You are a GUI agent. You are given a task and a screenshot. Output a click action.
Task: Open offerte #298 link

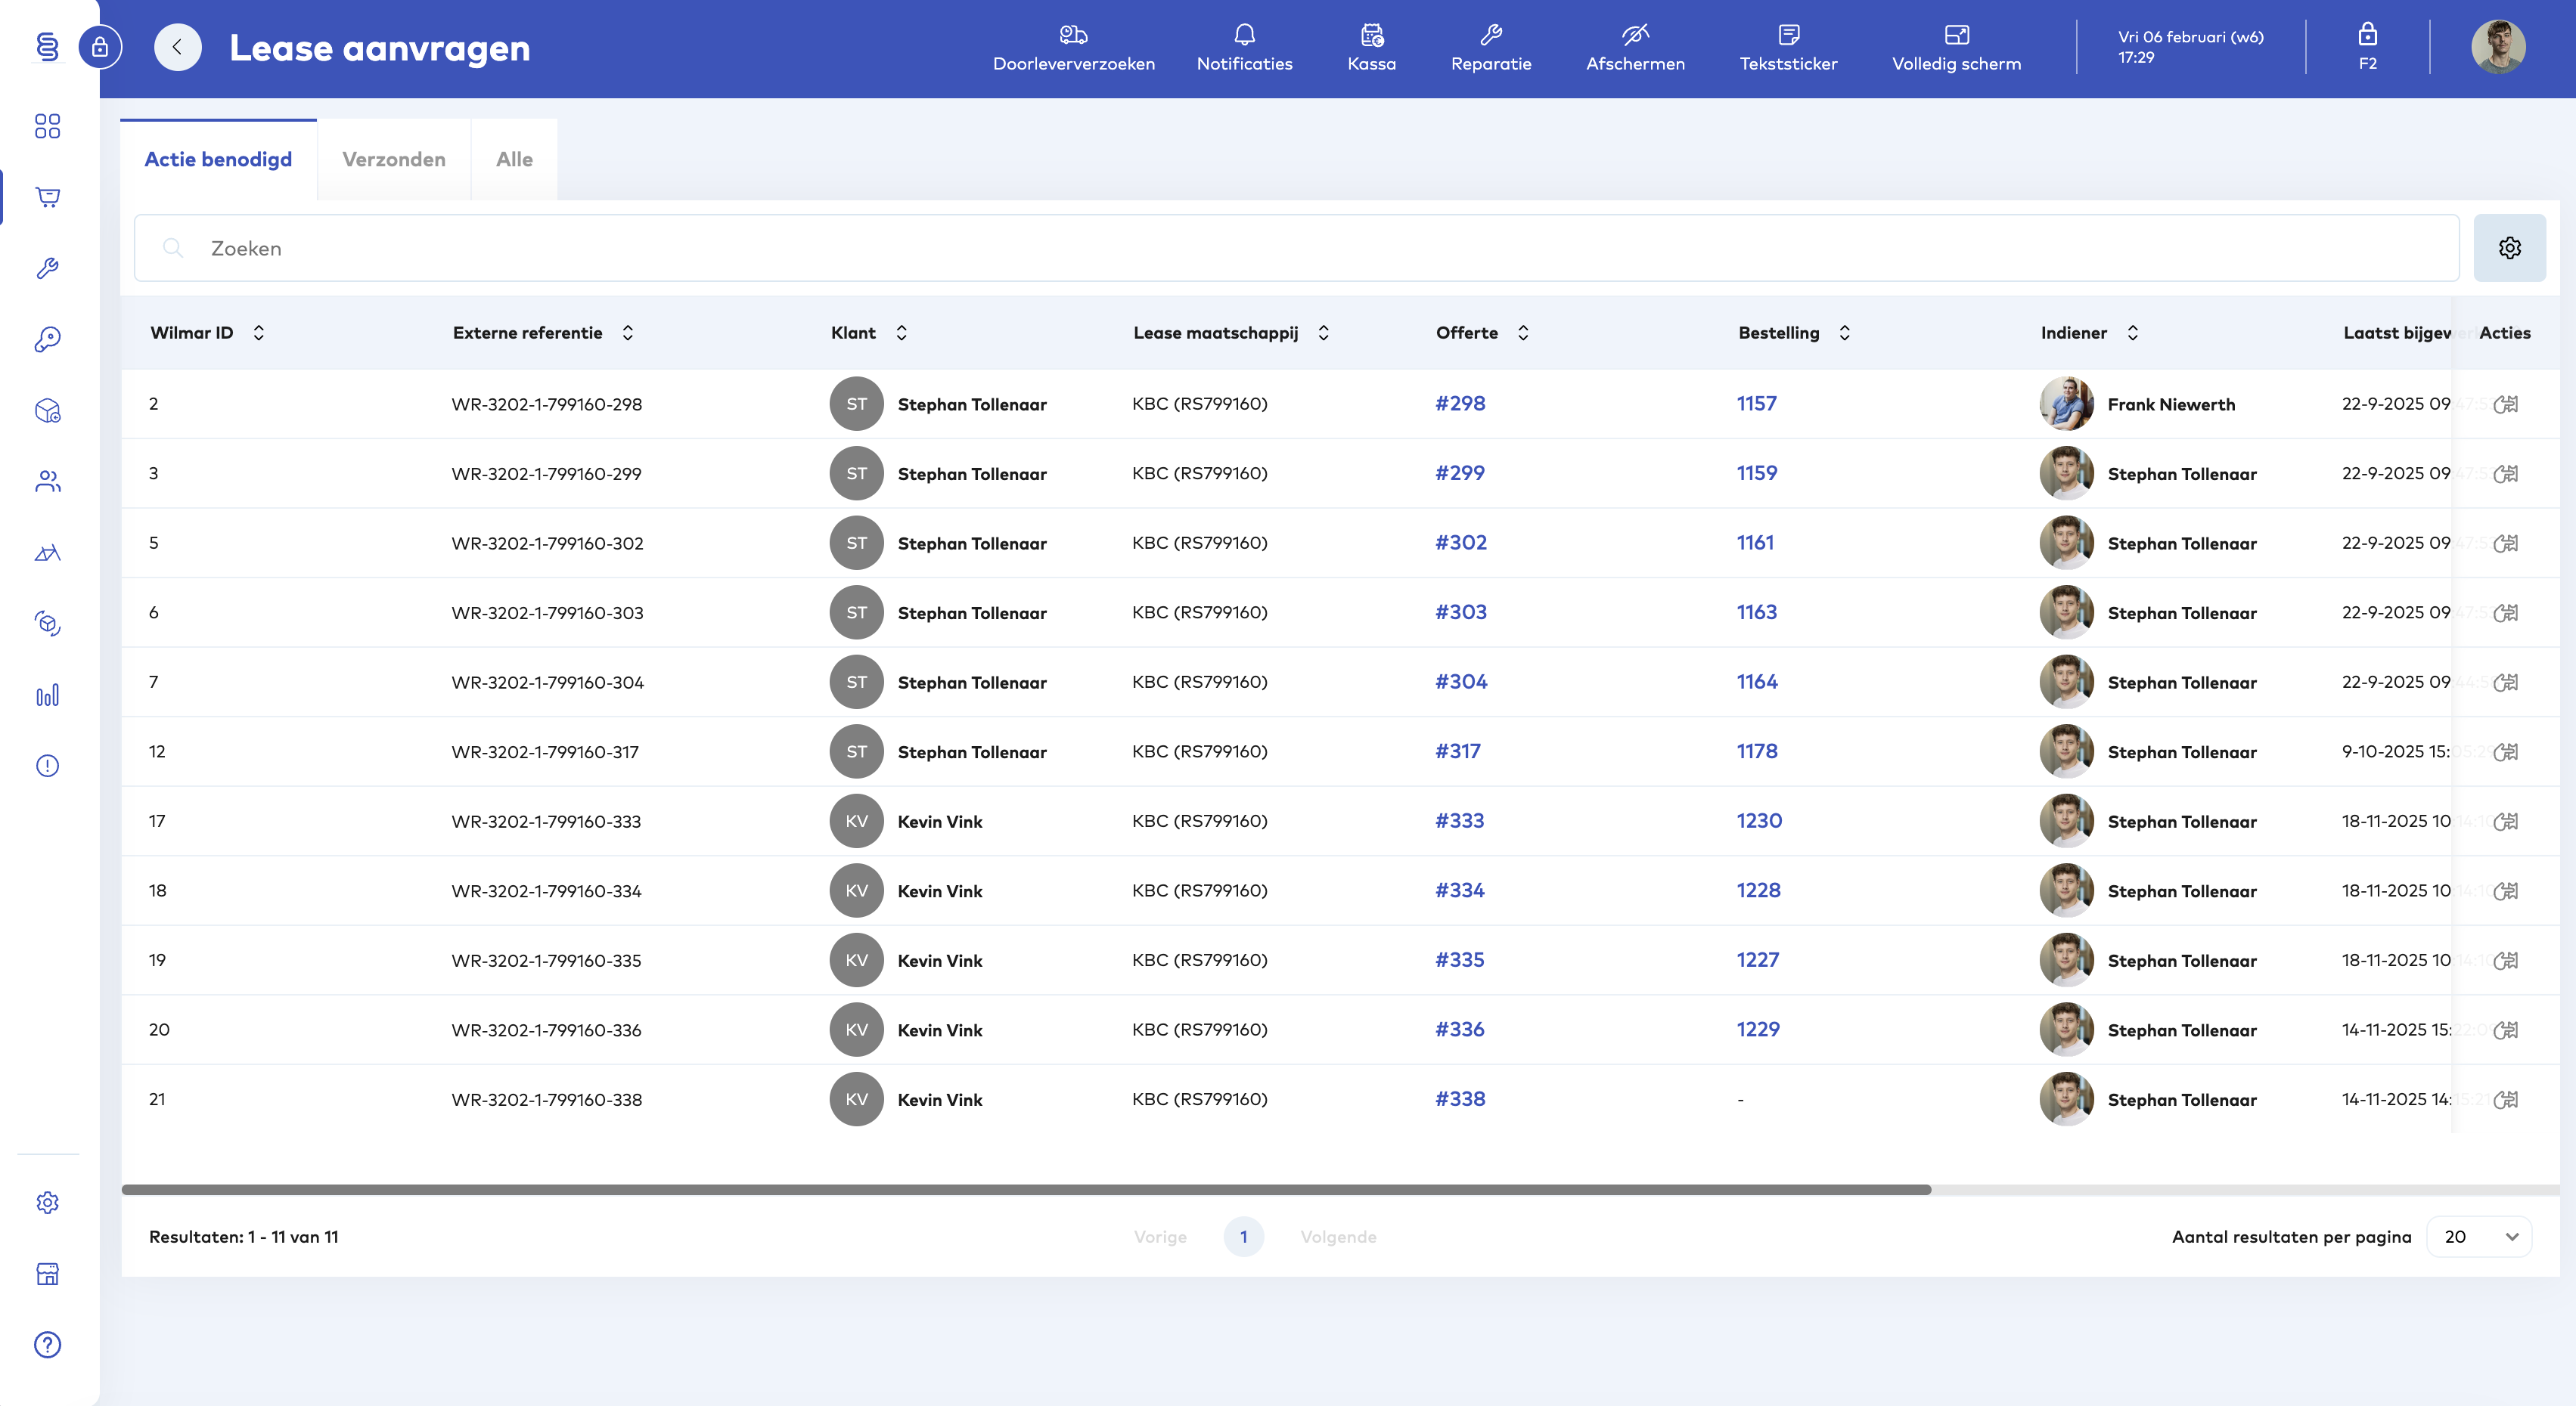point(1460,404)
